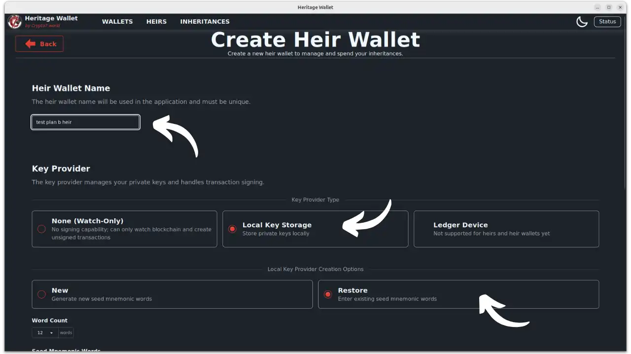Open the Word Count dropdown

coord(44,332)
